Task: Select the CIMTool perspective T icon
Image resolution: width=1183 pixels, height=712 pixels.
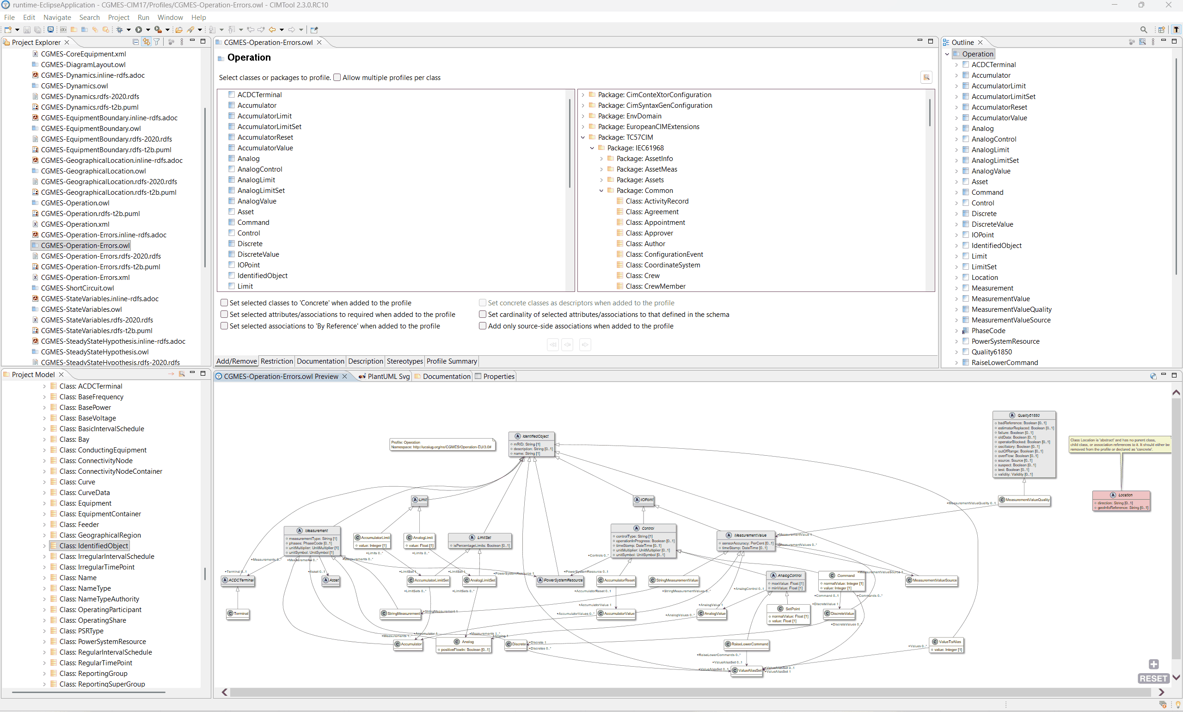Action: [1176, 30]
